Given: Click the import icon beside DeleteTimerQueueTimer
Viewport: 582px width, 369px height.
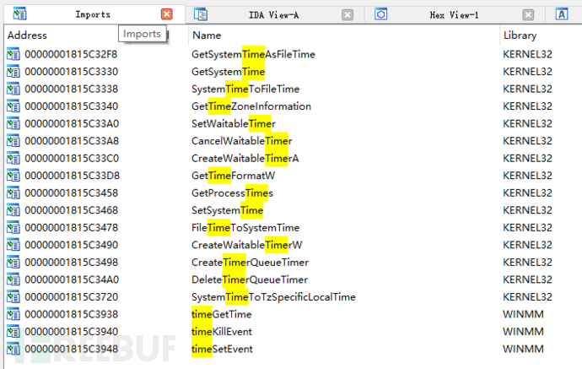Looking at the screenshot, I should pos(13,279).
